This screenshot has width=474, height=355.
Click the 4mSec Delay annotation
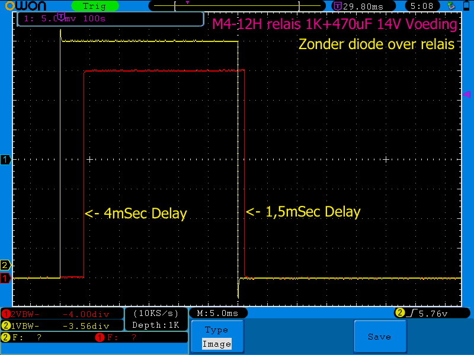(136, 214)
